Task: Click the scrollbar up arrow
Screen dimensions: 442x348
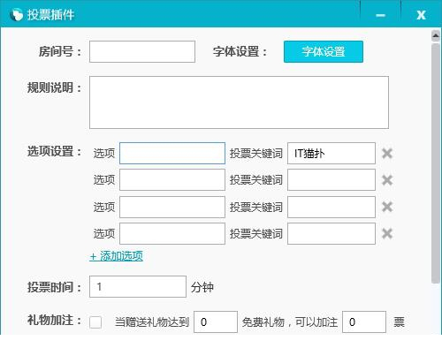Action: [436, 36]
